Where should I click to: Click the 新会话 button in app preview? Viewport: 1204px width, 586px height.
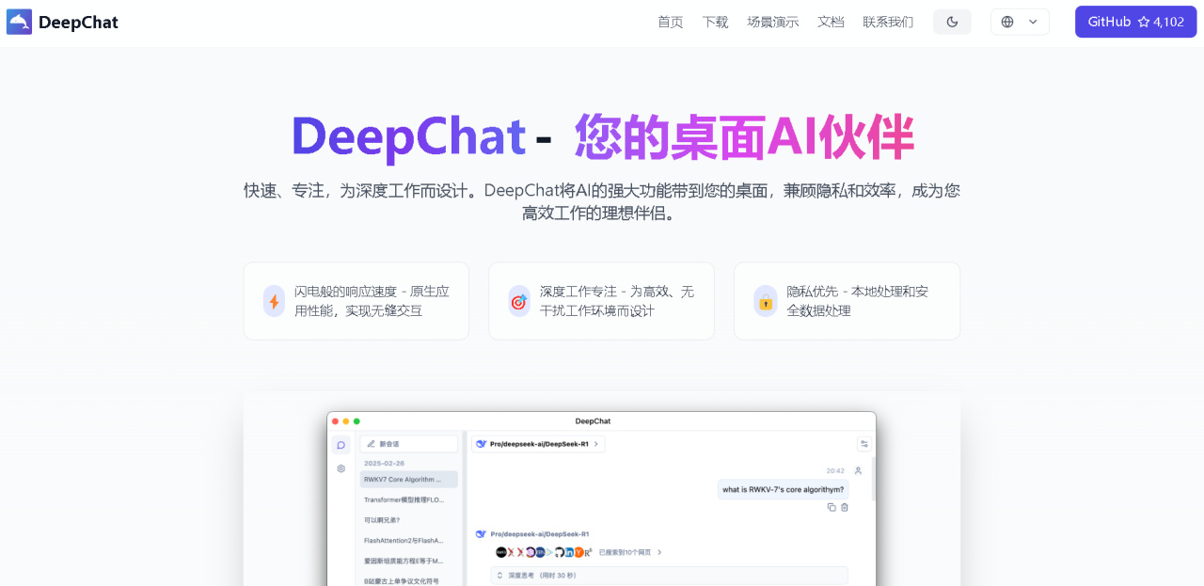(408, 444)
